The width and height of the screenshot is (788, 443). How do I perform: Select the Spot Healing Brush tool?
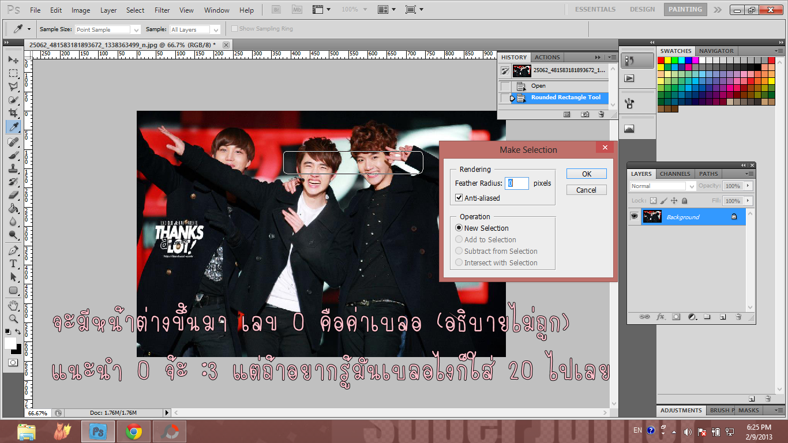[x=13, y=141]
